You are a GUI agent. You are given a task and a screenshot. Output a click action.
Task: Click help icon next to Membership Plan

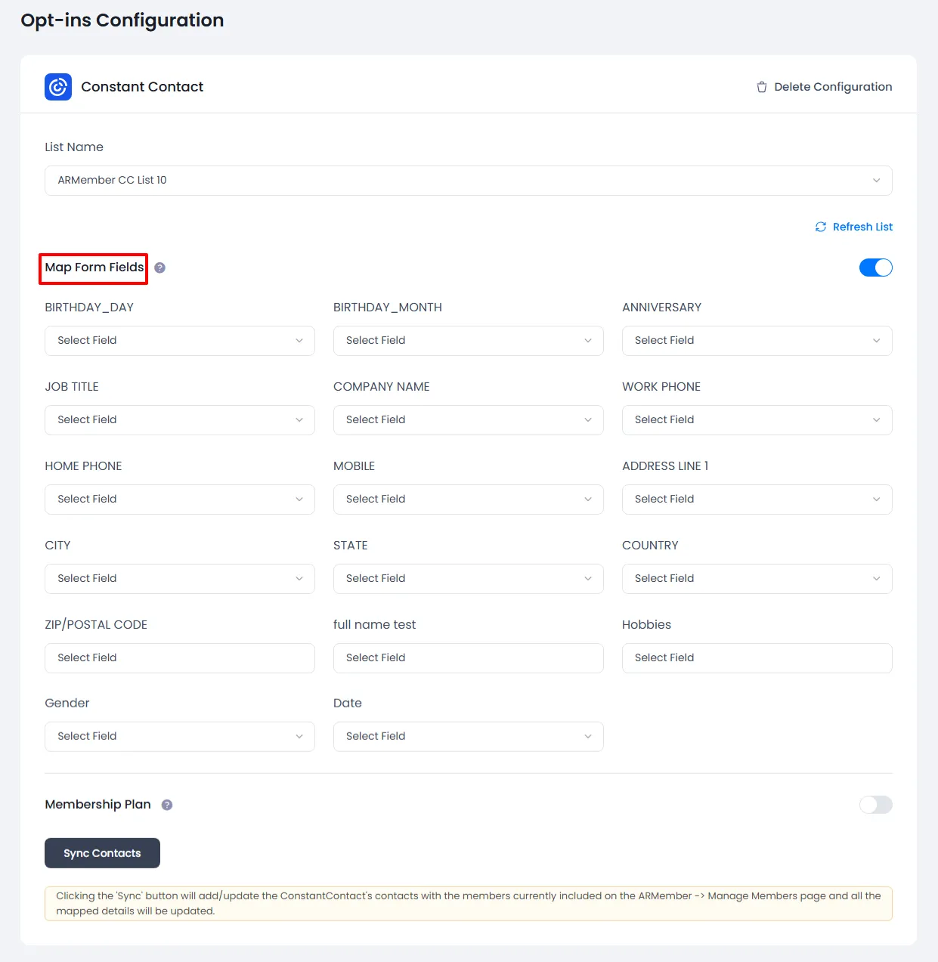(x=167, y=805)
